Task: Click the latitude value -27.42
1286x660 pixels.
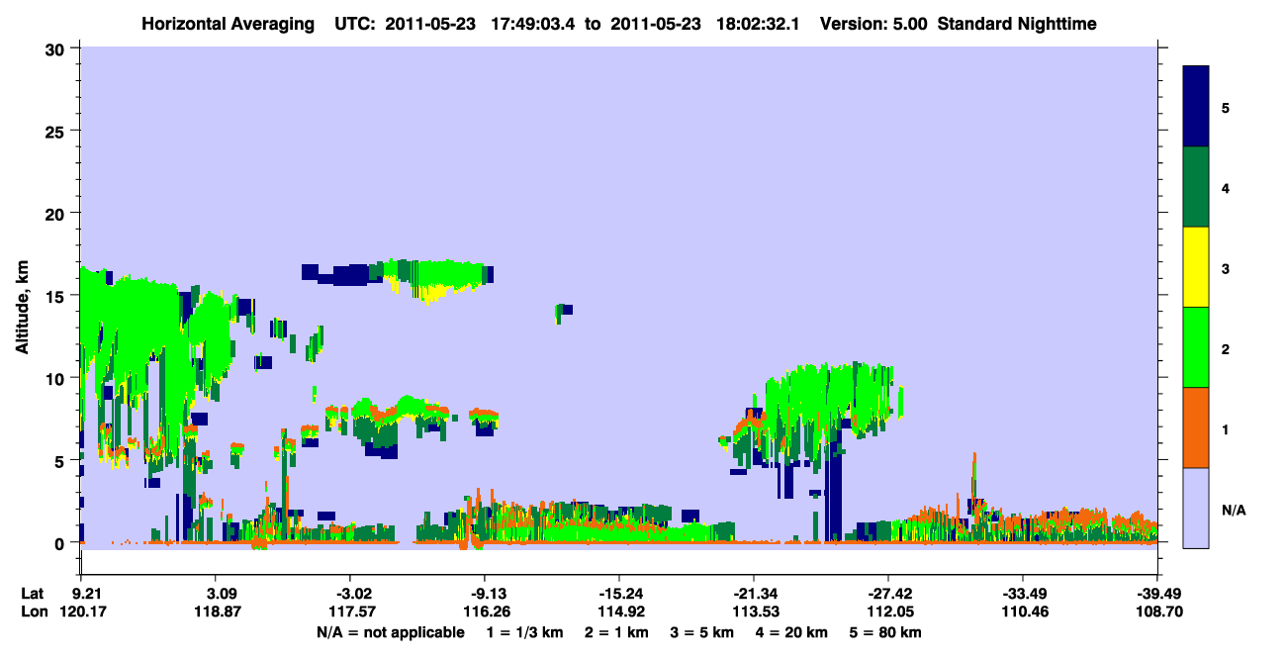Action: [888, 594]
